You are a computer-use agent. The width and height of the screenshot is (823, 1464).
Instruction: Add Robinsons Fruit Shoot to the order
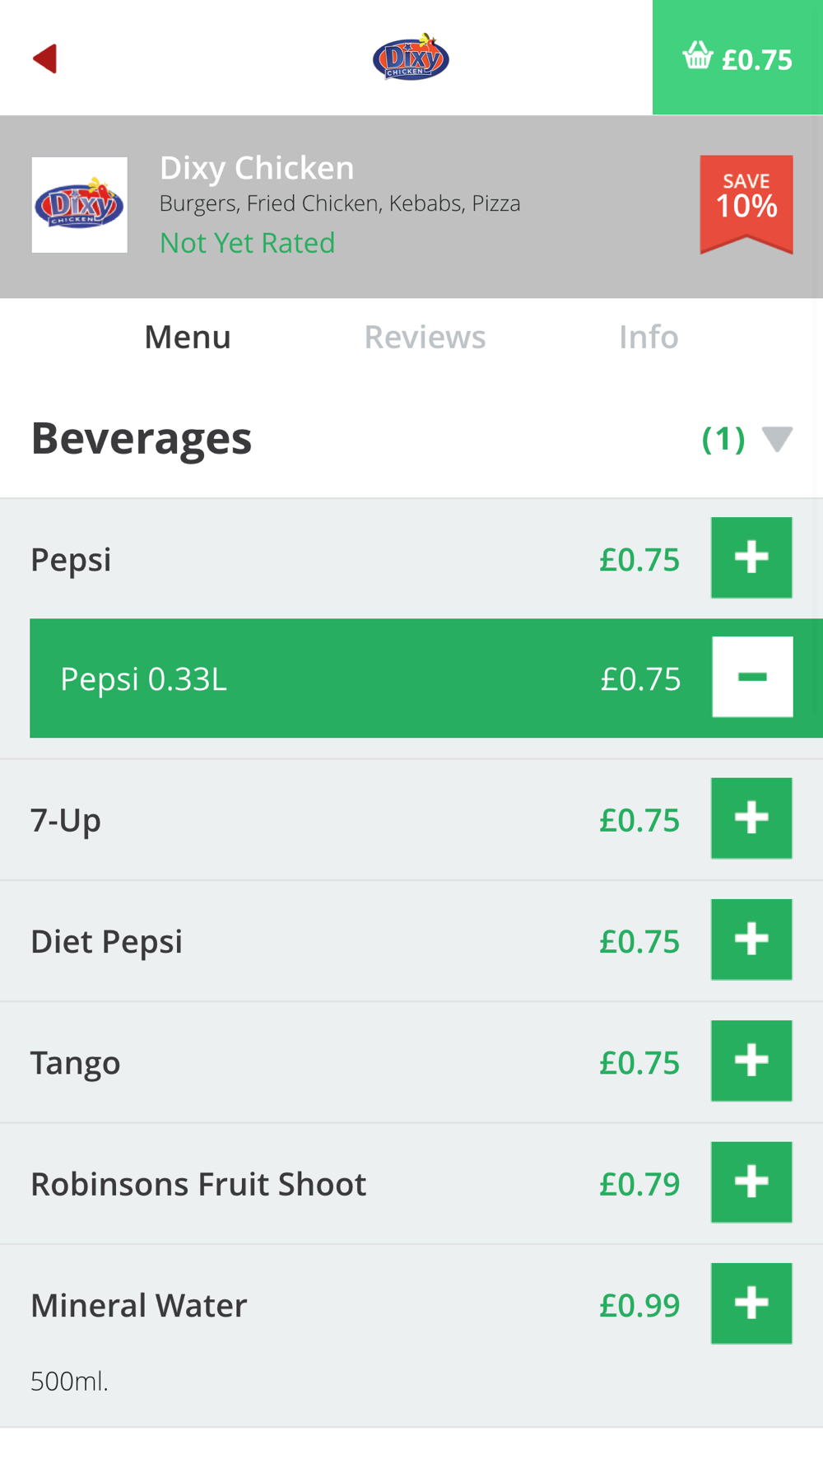click(751, 1182)
